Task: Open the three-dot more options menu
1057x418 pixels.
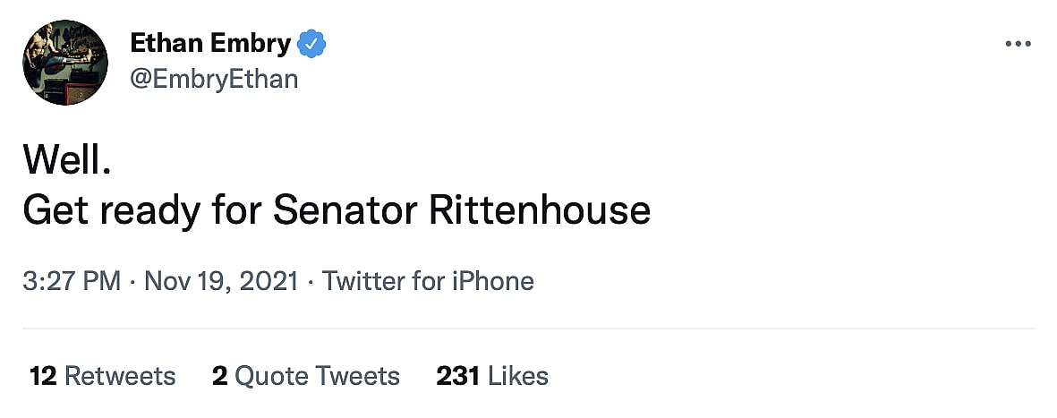Action: [x=1018, y=44]
